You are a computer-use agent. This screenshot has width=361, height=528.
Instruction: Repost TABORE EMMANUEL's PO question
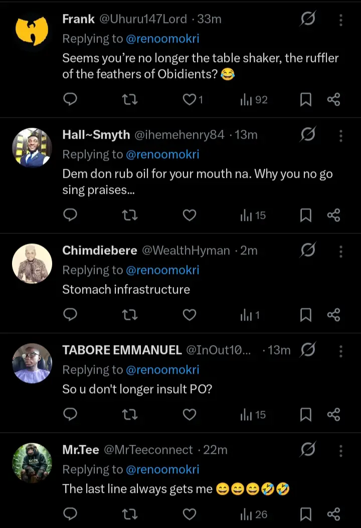[130, 414]
